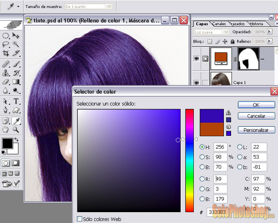Select the Lasso tool

click(6, 44)
